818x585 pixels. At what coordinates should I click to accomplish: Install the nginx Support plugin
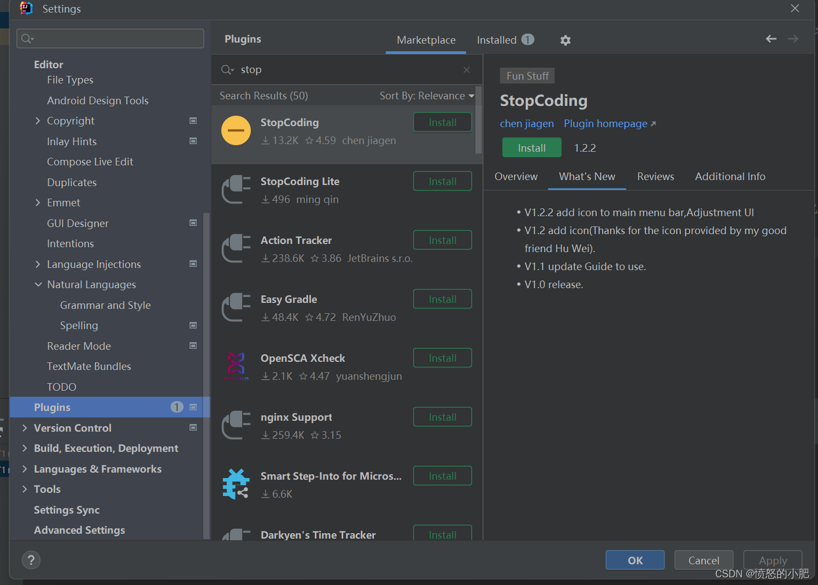point(443,417)
